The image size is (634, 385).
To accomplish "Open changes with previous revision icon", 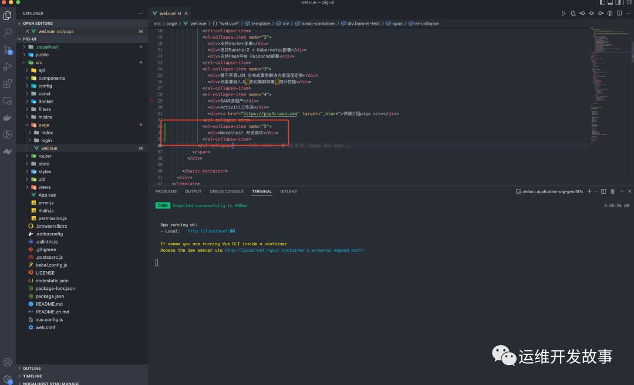I will [x=582, y=13].
